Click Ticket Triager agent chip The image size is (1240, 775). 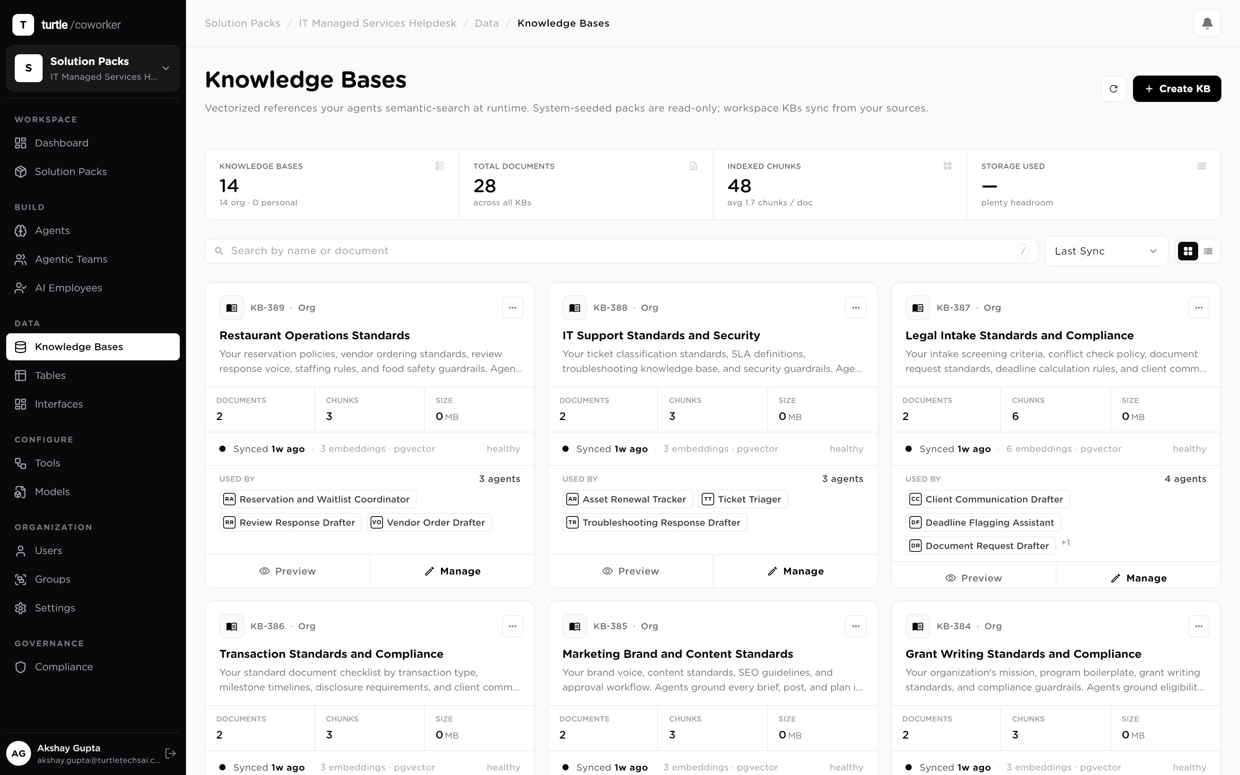[x=743, y=499]
